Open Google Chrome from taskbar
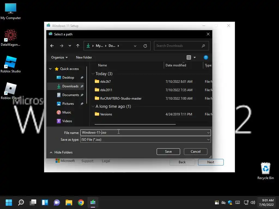Viewport: 279px width, 209px height. coord(81,202)
